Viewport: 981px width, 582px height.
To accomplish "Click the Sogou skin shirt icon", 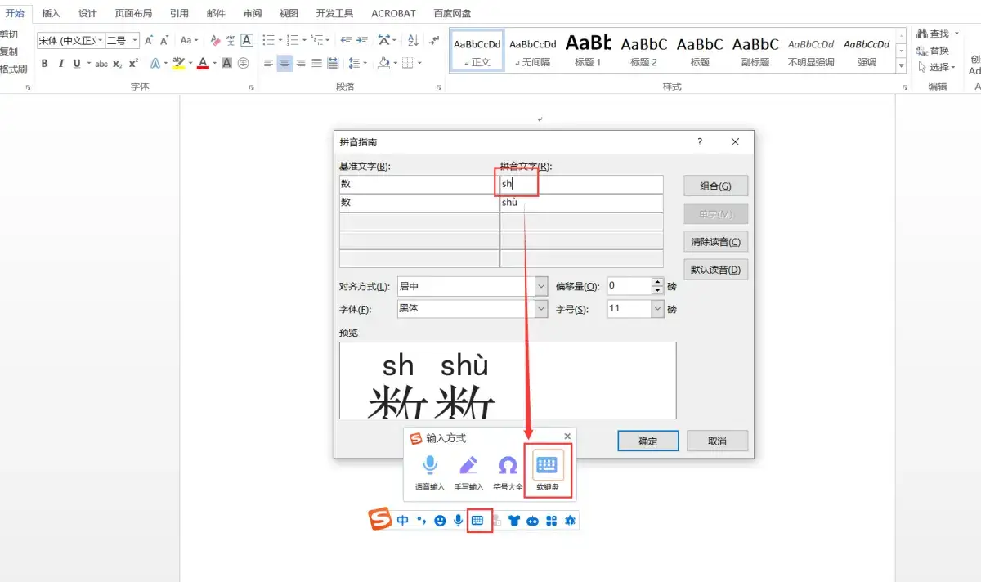I will click(514, 521).
